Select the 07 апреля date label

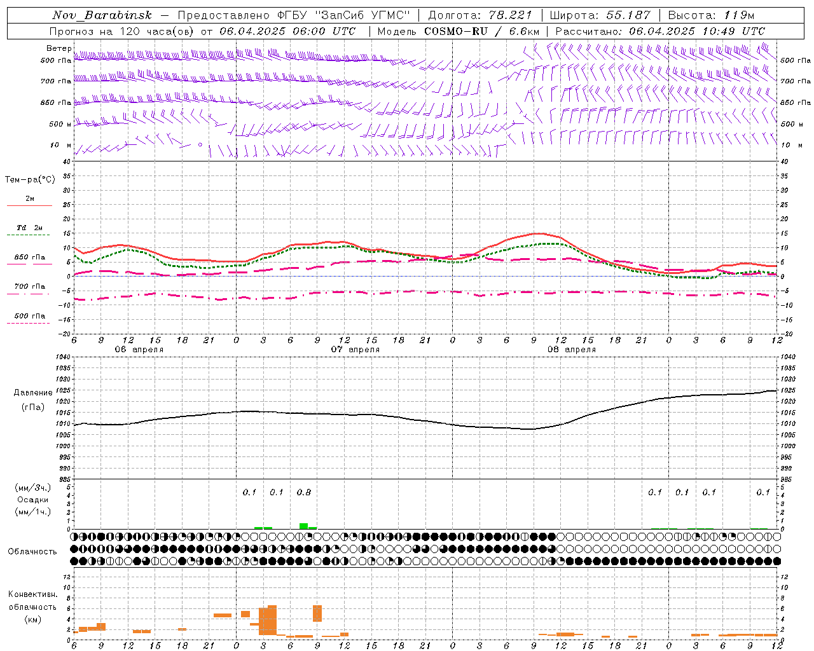pos(355,350)
